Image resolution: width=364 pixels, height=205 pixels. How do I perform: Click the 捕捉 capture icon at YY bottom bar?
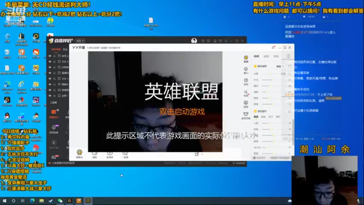(x=95, y=154)
